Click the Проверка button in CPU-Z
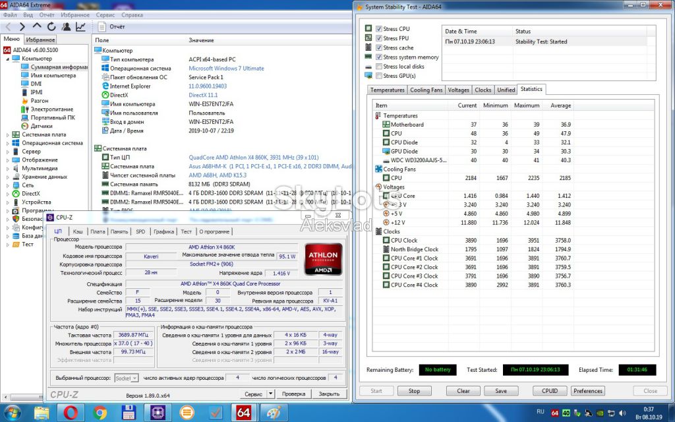 (x=293, y=394)
